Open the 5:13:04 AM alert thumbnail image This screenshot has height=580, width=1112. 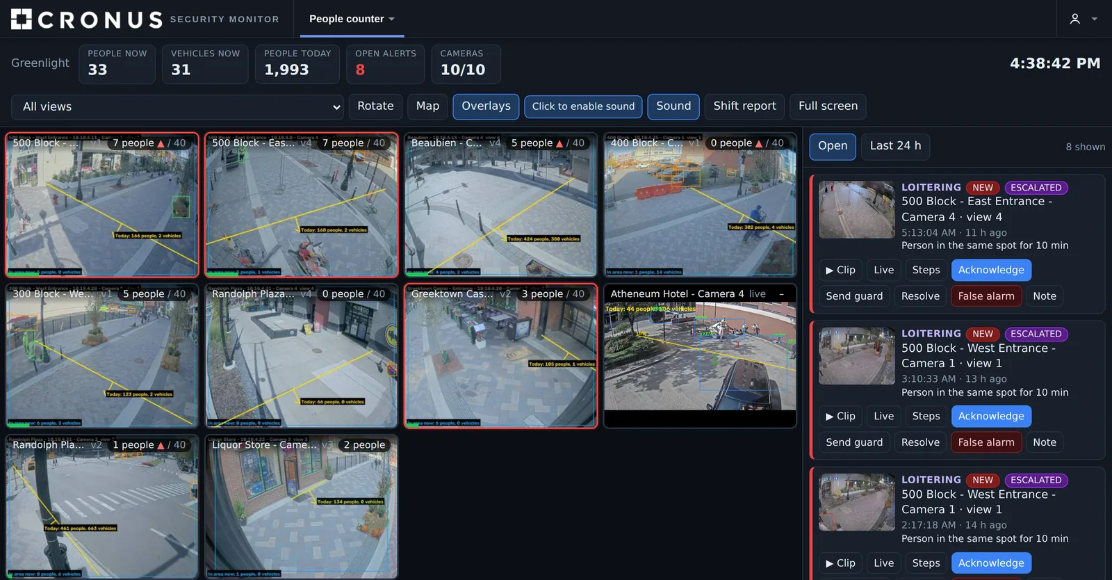pyautogui.click(x=856, y=210)
